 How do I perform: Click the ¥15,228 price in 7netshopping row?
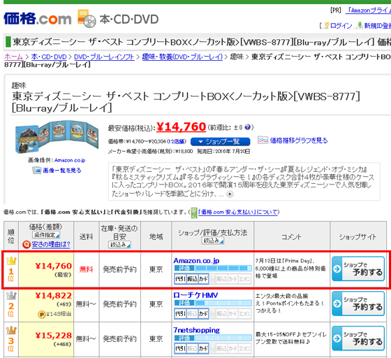point(53,336)
